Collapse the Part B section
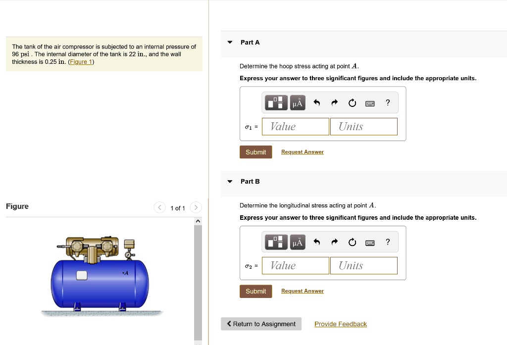Image resolution: width=507 pixels, height=345 pixels. point(230,181)
